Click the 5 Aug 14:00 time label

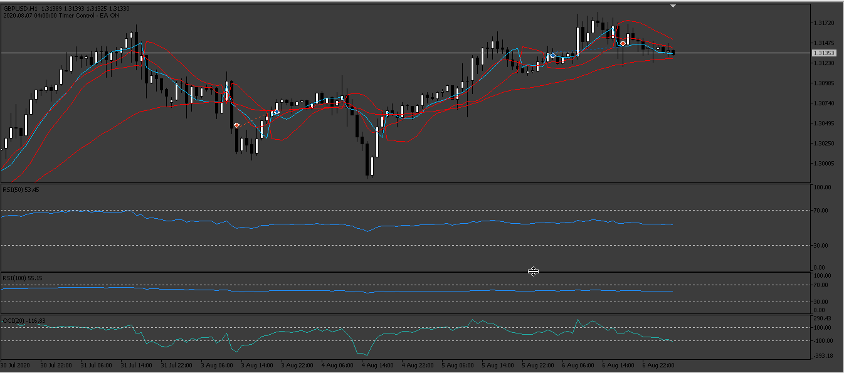point(498,365)
